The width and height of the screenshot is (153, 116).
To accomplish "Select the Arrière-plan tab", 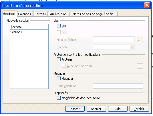I will 58,14.
